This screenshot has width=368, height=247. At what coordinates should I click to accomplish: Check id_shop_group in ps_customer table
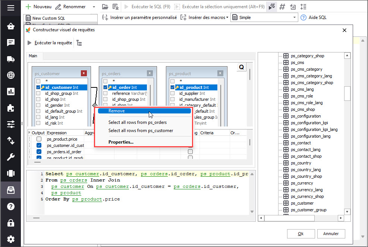[38, 93]
